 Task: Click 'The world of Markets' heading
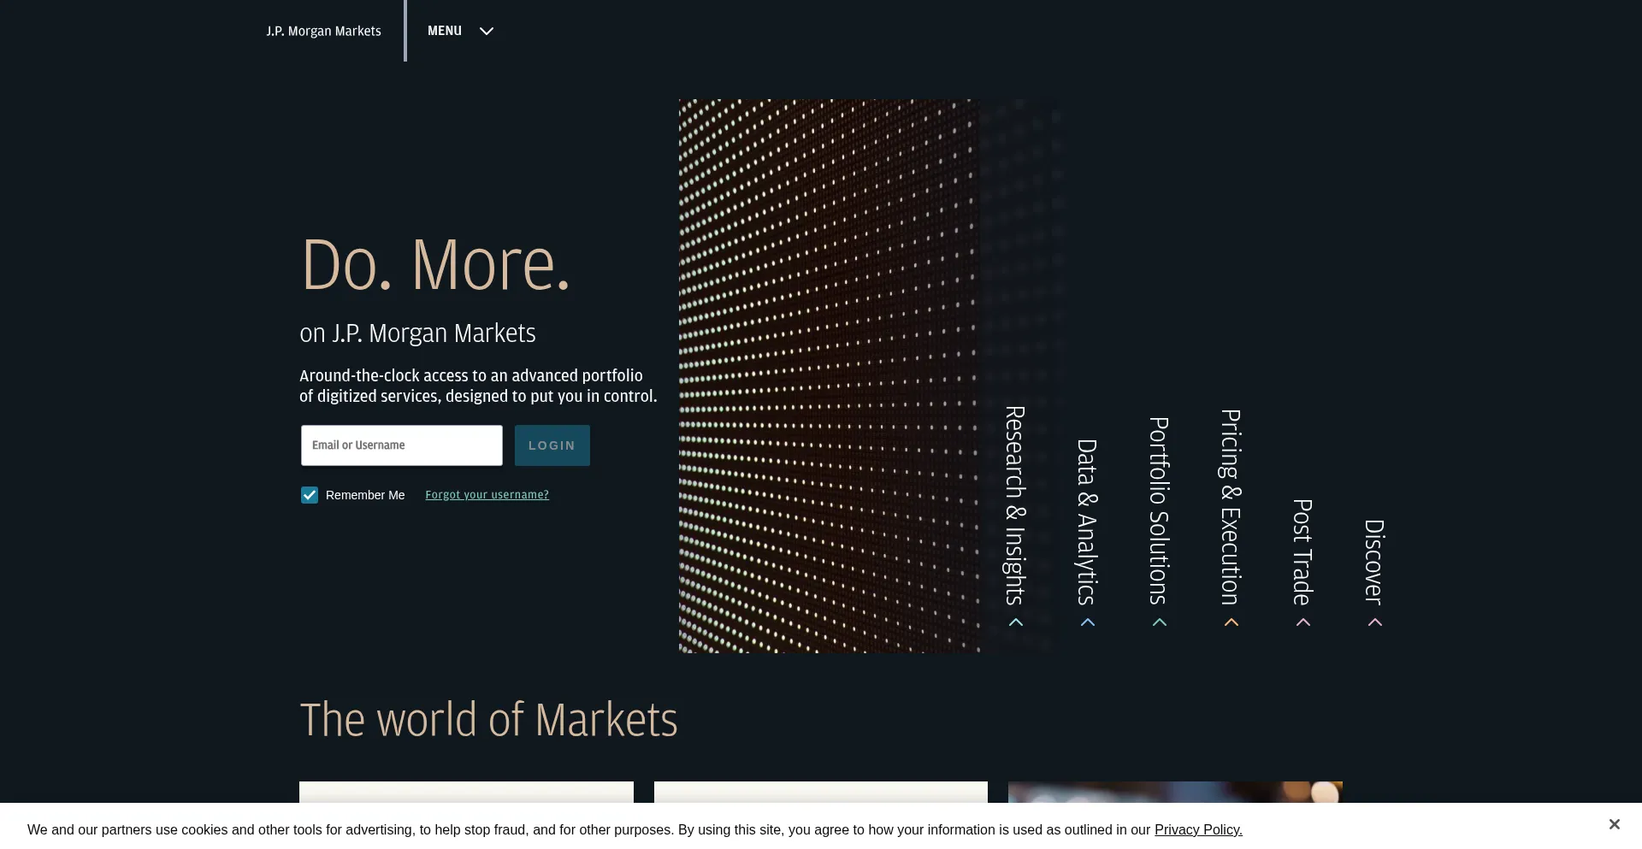pyautogui.click(x=488, y=720)
